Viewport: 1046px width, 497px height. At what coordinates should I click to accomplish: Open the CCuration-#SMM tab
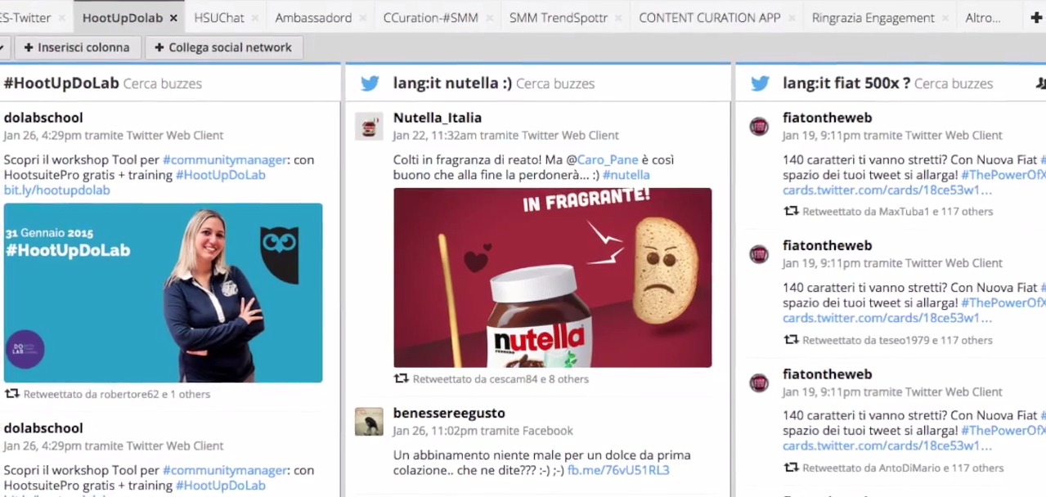(430, 18)
